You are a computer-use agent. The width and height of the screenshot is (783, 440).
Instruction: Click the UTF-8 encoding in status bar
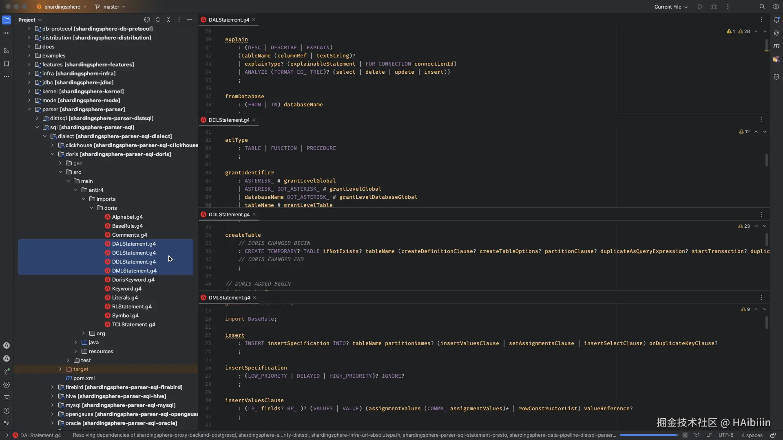pos(725,435)
